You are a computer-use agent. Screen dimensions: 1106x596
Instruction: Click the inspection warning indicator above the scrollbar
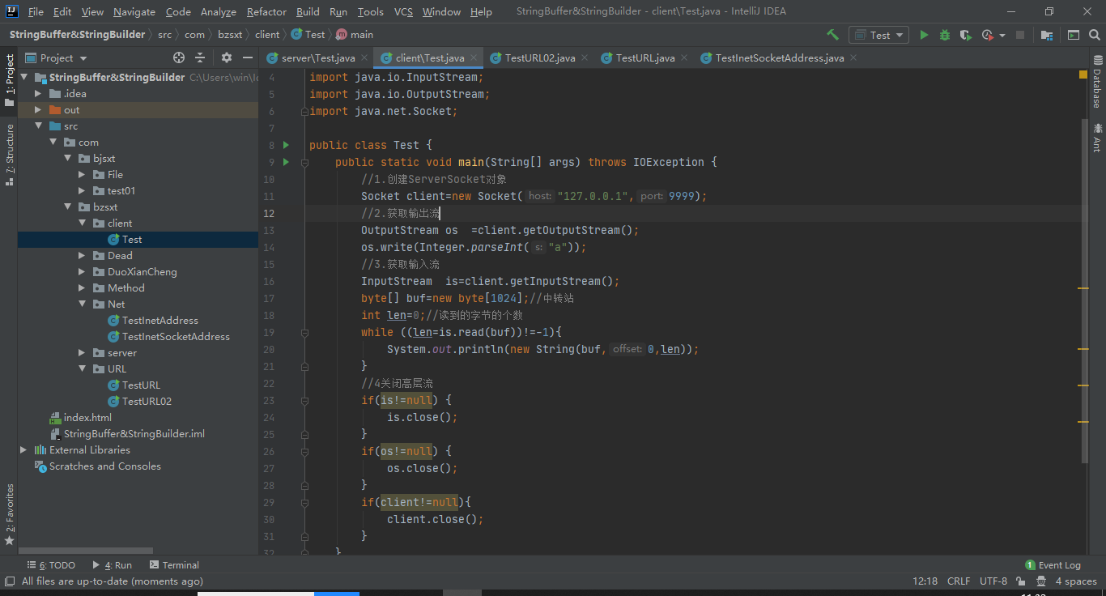click(x=1083, y=74)
